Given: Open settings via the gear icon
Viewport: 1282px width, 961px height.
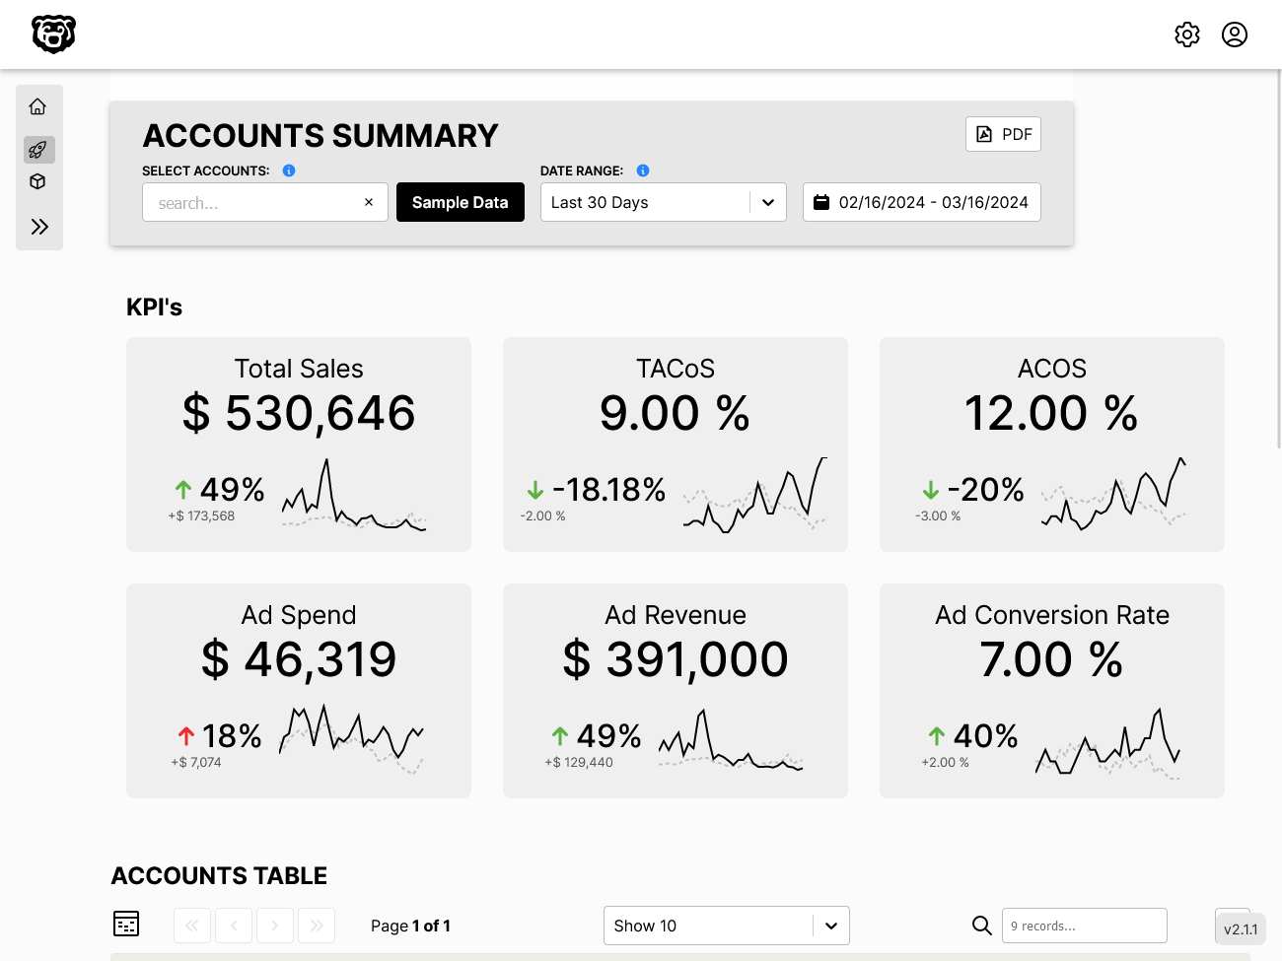Looking at the screenshot, I should point(1187,34).
